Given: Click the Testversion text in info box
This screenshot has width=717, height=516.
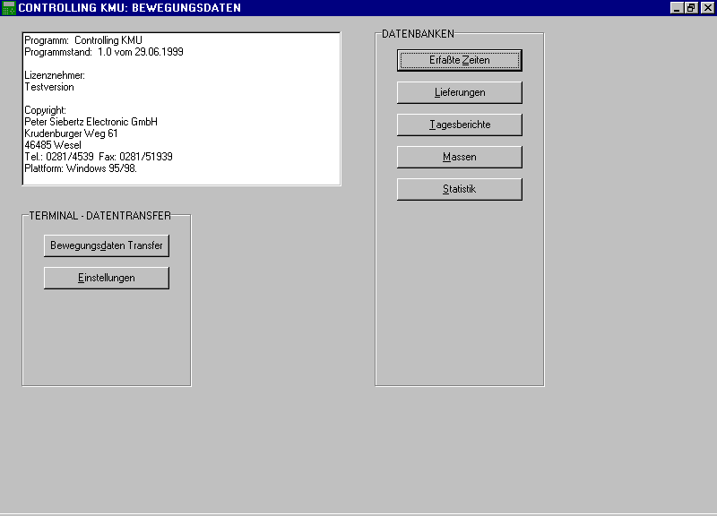Looking at the screenshot, I should coord(49,87).
